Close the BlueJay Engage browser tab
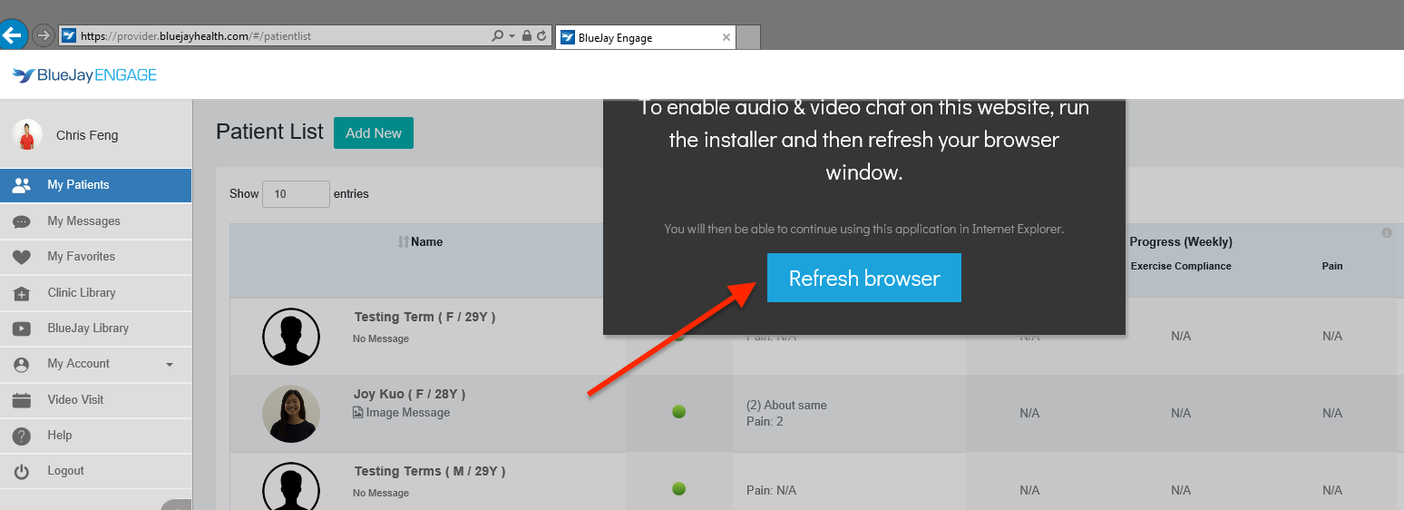 click(x=726, y=38)
